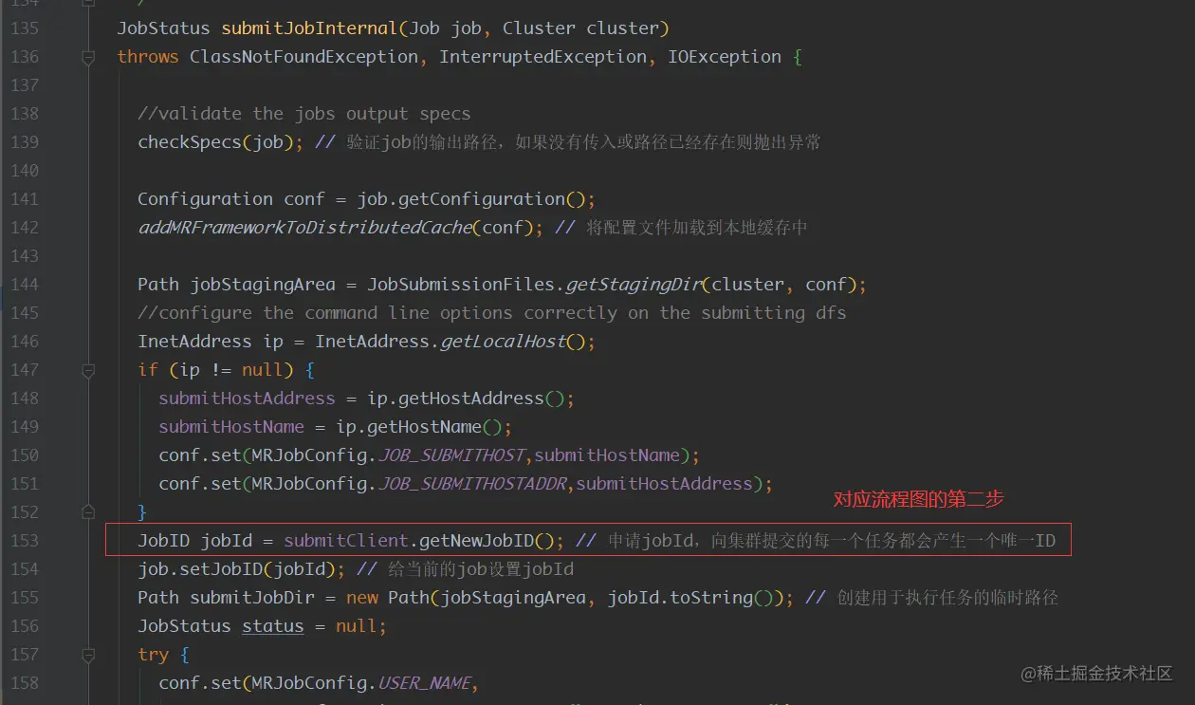The image size is (1195, 705).
Task: Click line number 144 in the gutter
Action: point(24,285)
